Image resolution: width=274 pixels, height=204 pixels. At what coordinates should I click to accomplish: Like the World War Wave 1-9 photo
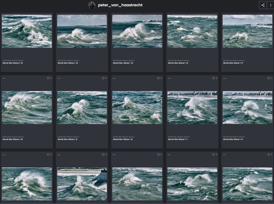pos(103,78)
